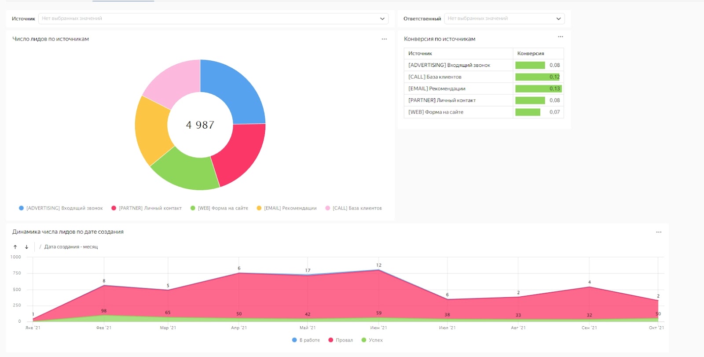This screenshot has height=357, width=704.
Task: Click the Динамика числа лидов по дате создания title
Action: [x=68, y=232]
